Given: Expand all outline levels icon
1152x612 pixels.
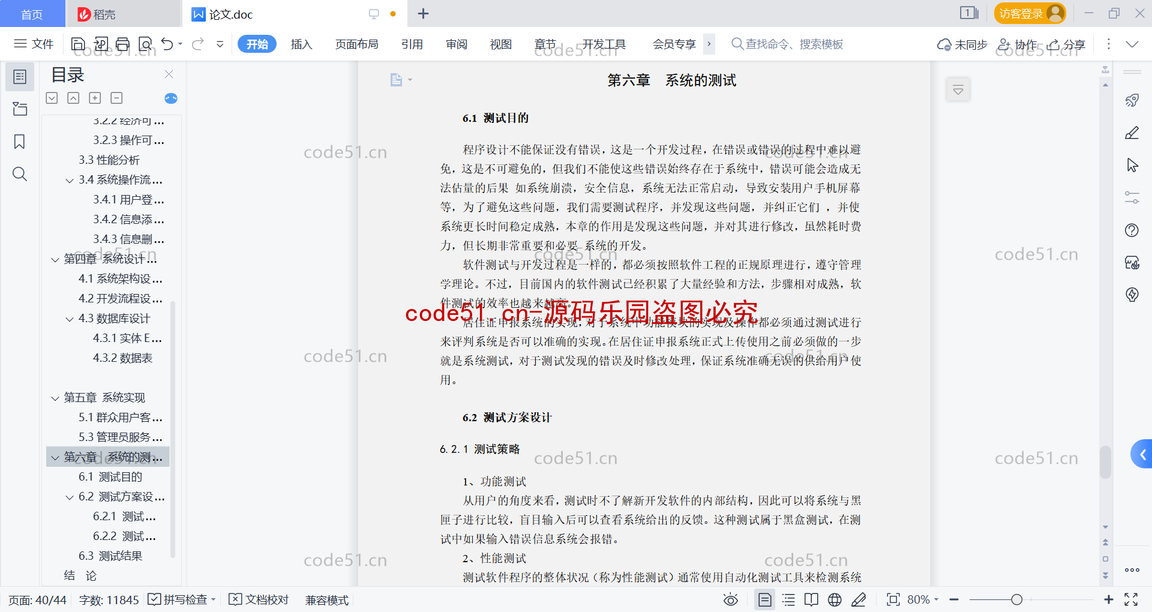Looking at the screenshot, I should [95, 98].
